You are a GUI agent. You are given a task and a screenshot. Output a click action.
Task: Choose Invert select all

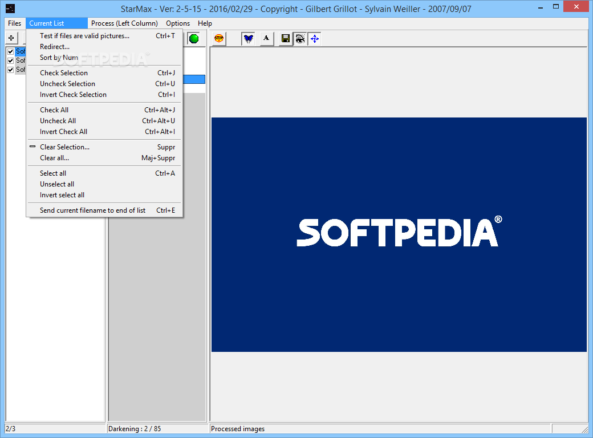pos(104,195)
